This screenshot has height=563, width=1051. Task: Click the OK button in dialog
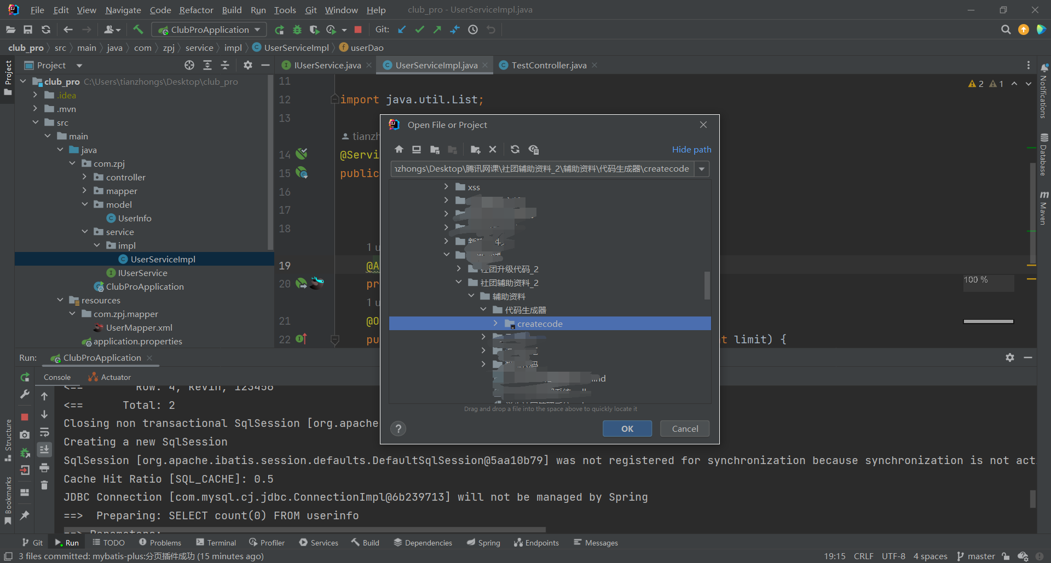pyautogui.click(x=627, y=429)
